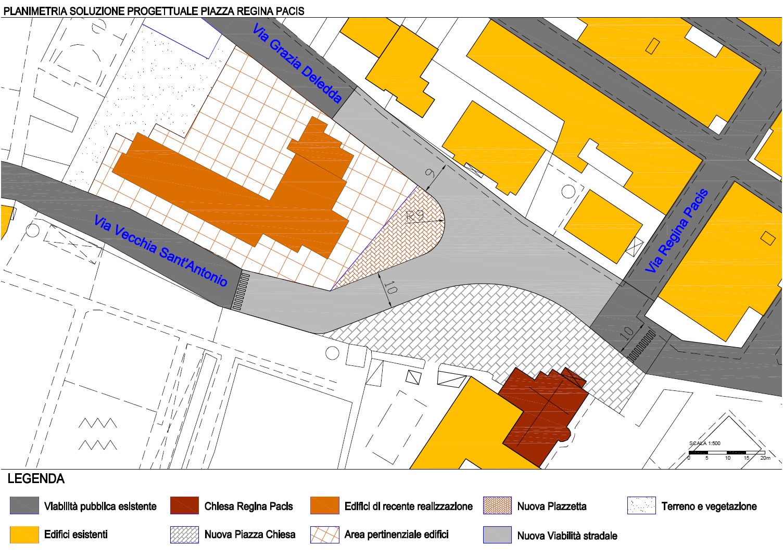783x557 pixels.
Task: Select the Area pertinenziale edifici grid swatch
Action: [x=324, y=535]
